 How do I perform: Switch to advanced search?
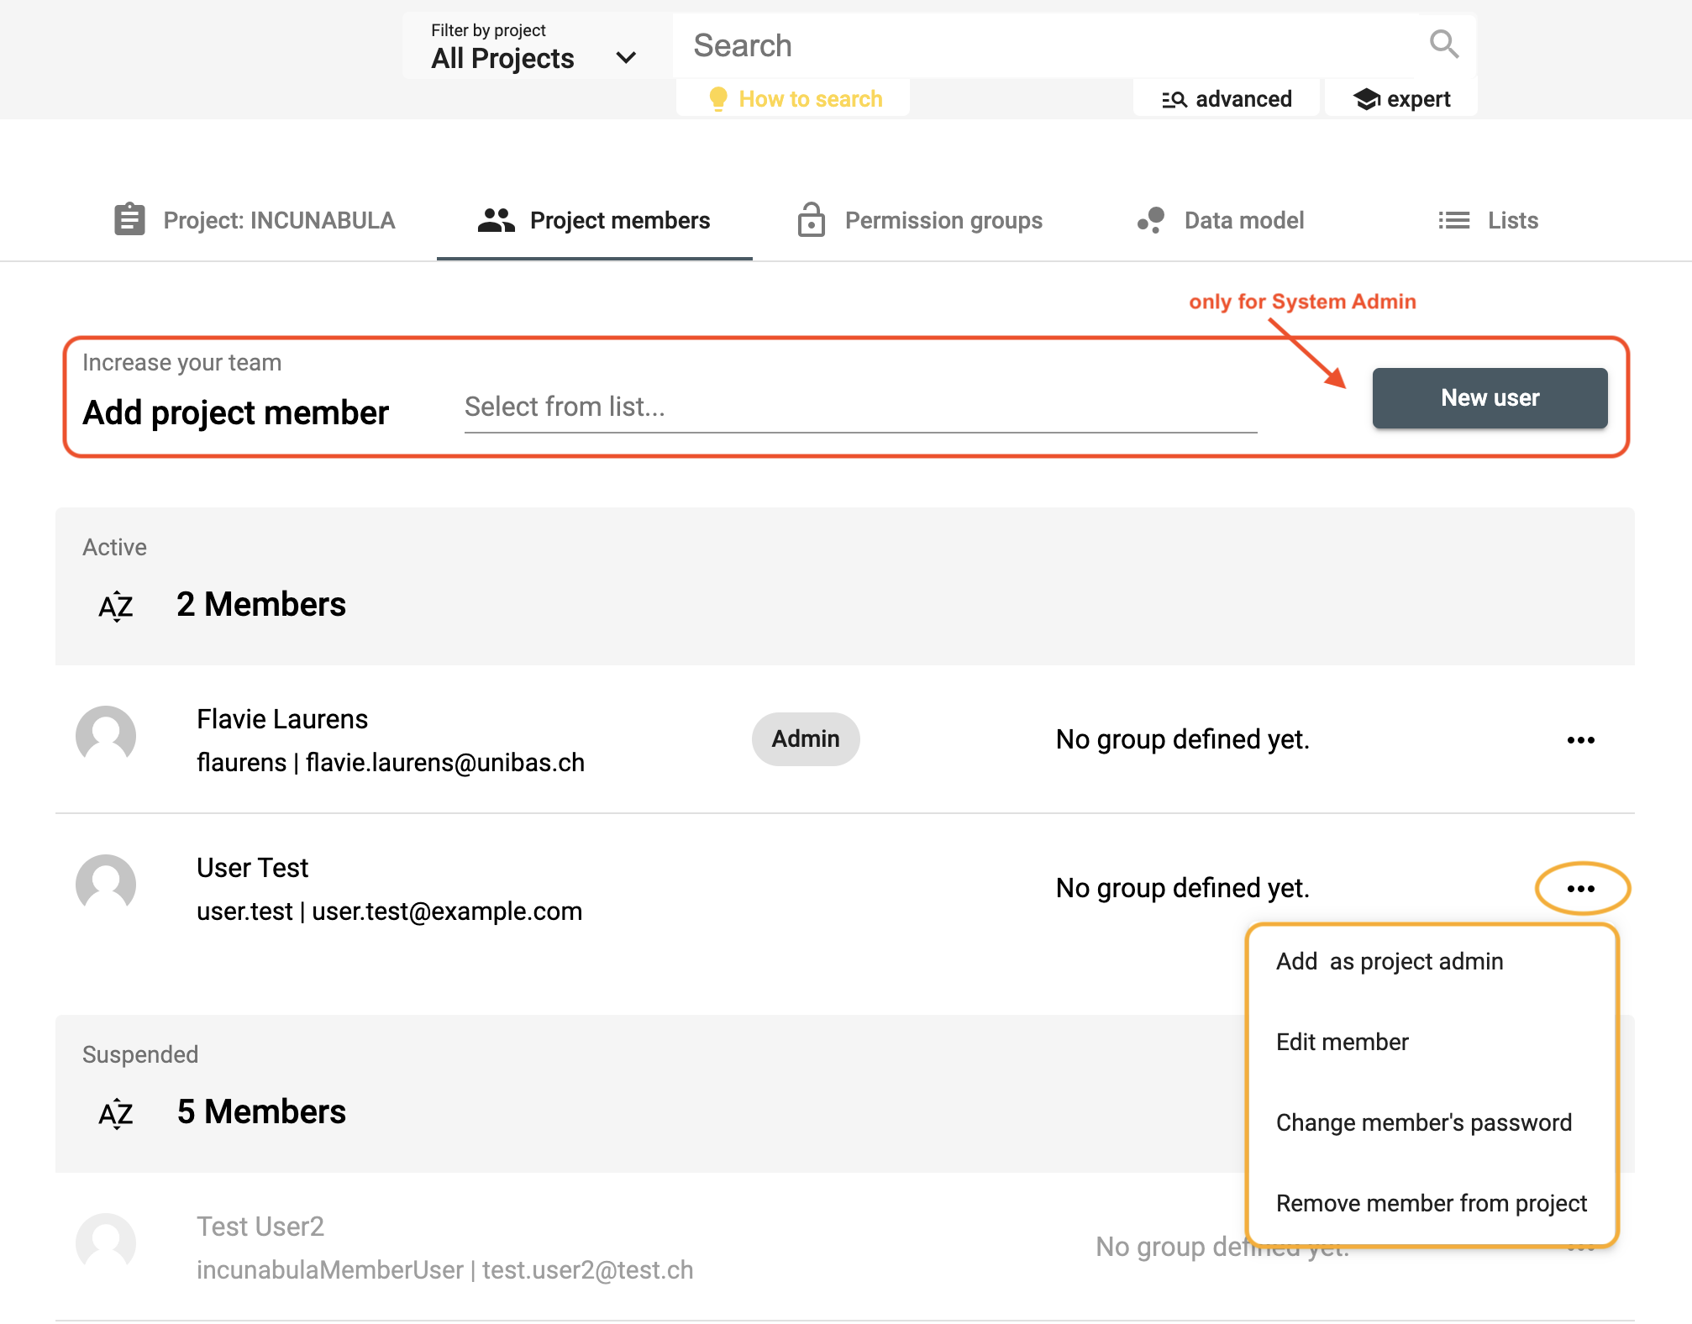1226,99
